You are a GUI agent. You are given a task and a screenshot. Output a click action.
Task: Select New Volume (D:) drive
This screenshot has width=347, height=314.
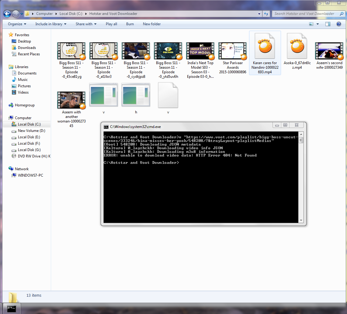tap(31, 131)
